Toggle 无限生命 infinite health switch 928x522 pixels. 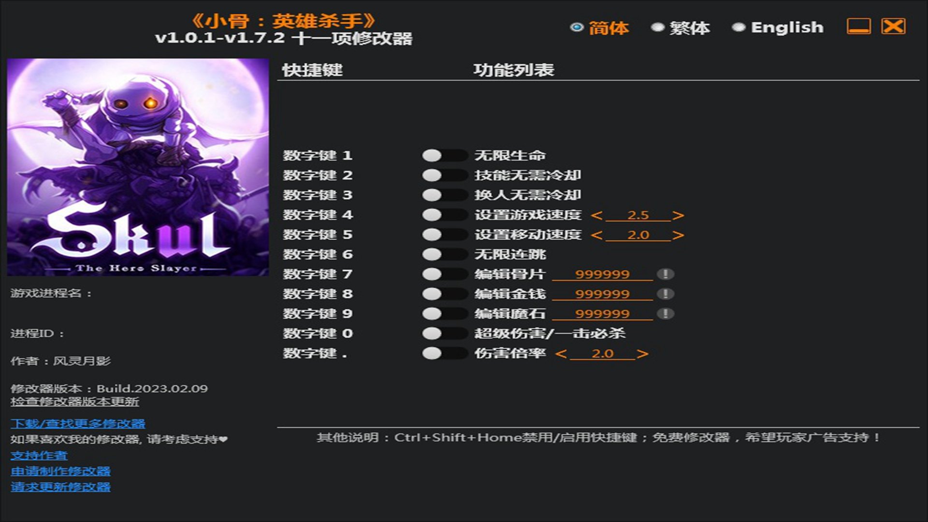[444, 155]
